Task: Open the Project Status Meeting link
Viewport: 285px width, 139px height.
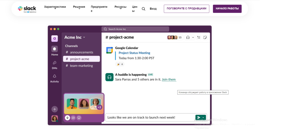Action: coord(134,53)
